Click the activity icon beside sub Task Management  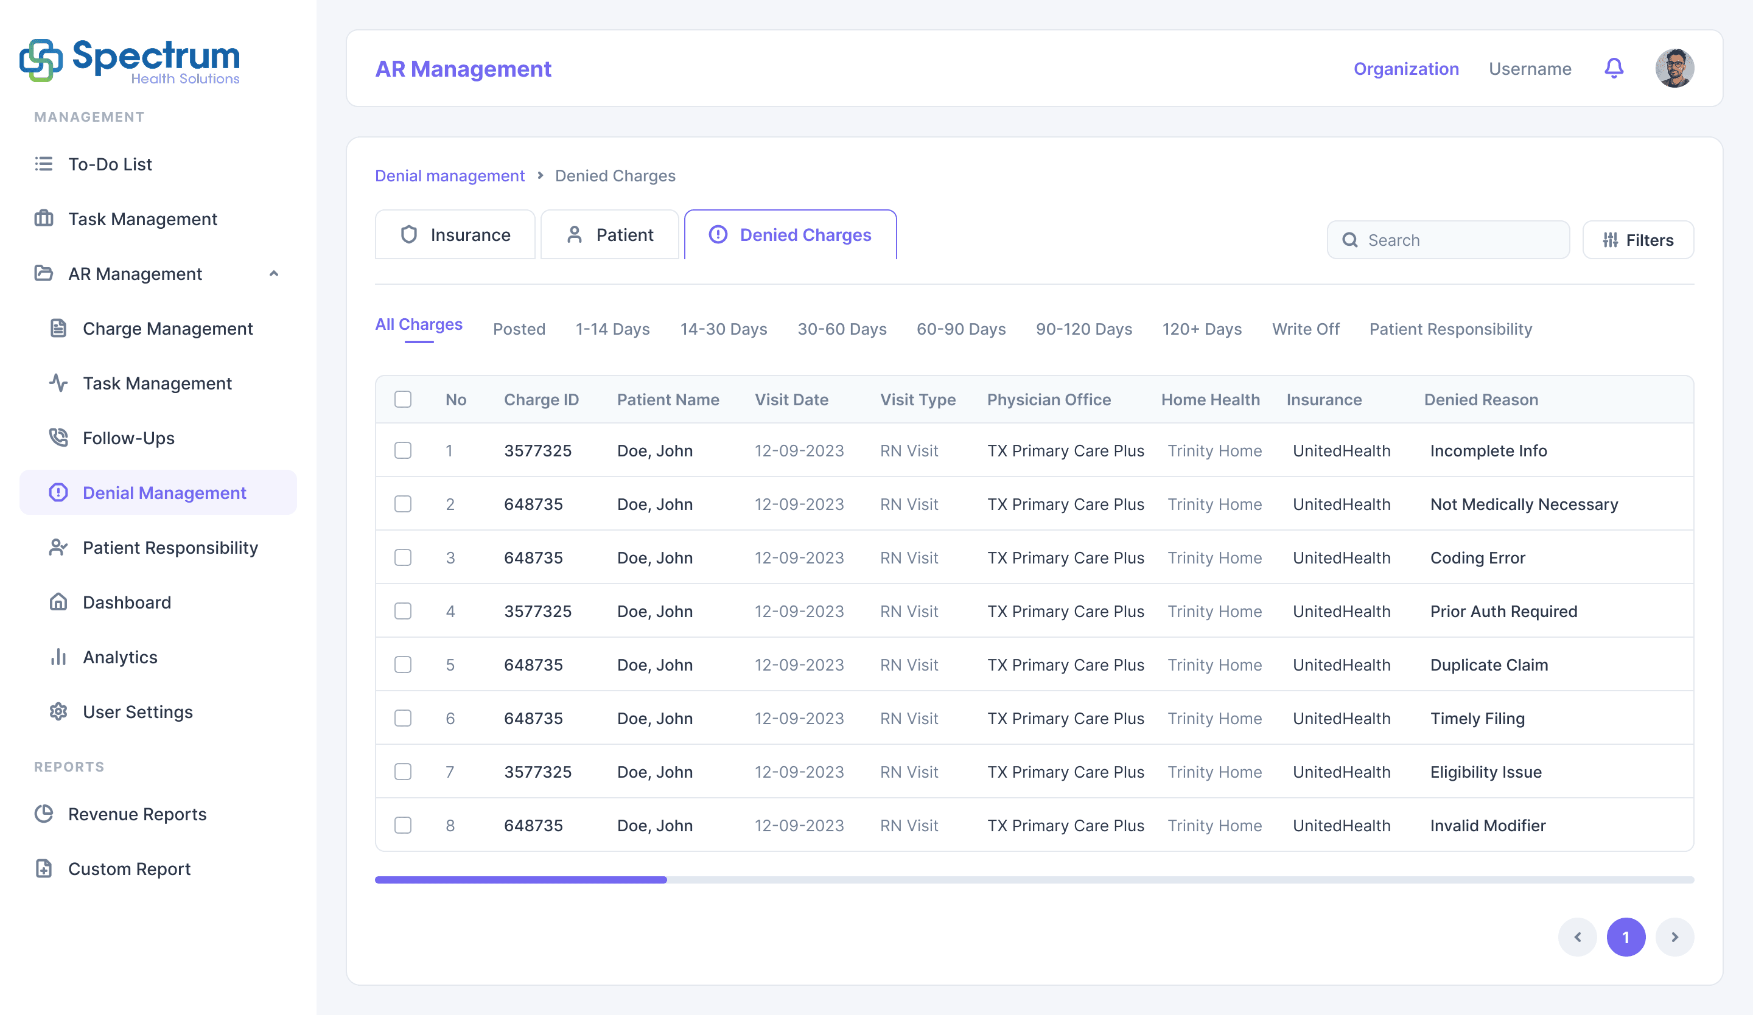point(58,383)
